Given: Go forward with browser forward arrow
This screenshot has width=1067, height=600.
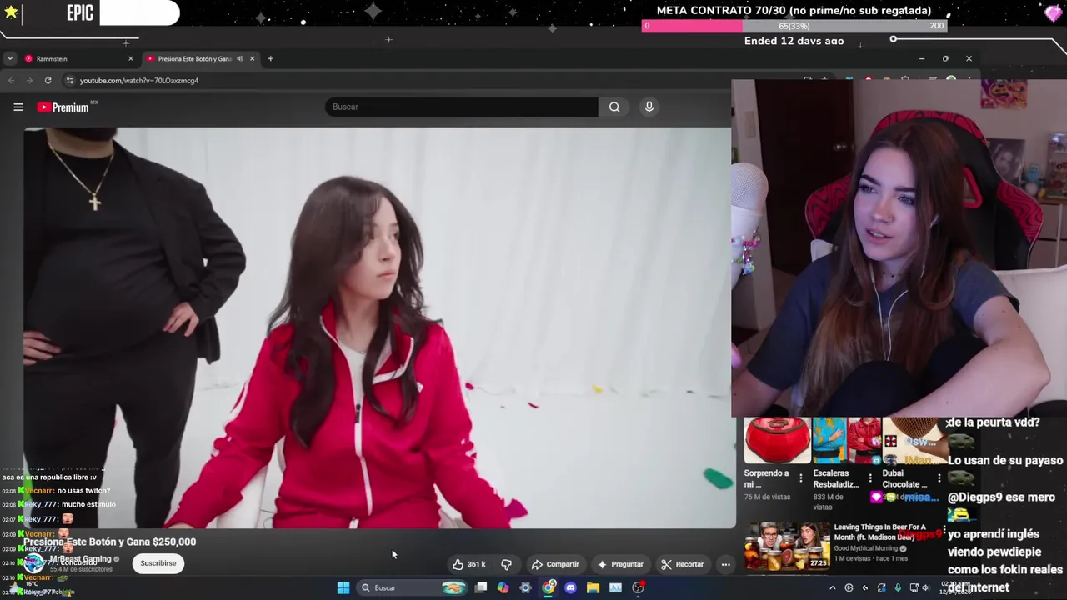Looking at the screenshot, I should [29, 80].
